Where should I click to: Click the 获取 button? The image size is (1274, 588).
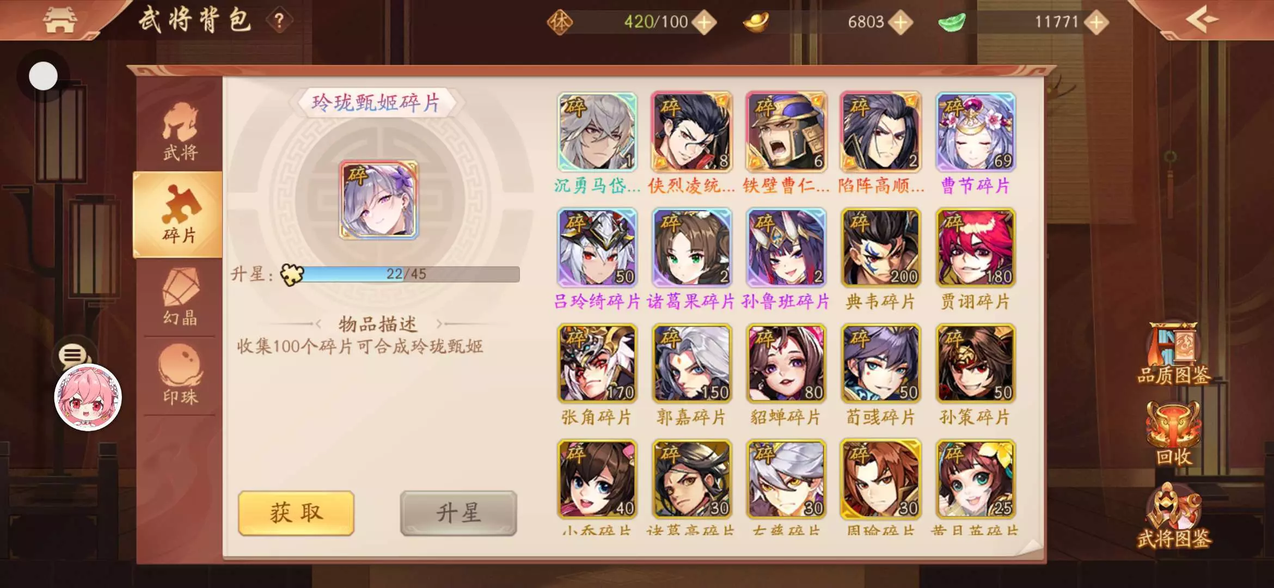click(x=296, y=513)
